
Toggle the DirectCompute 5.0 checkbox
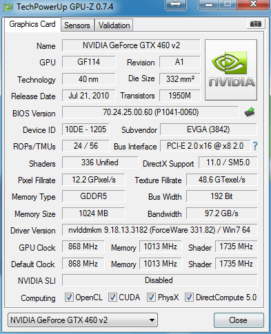pos(189,298)
